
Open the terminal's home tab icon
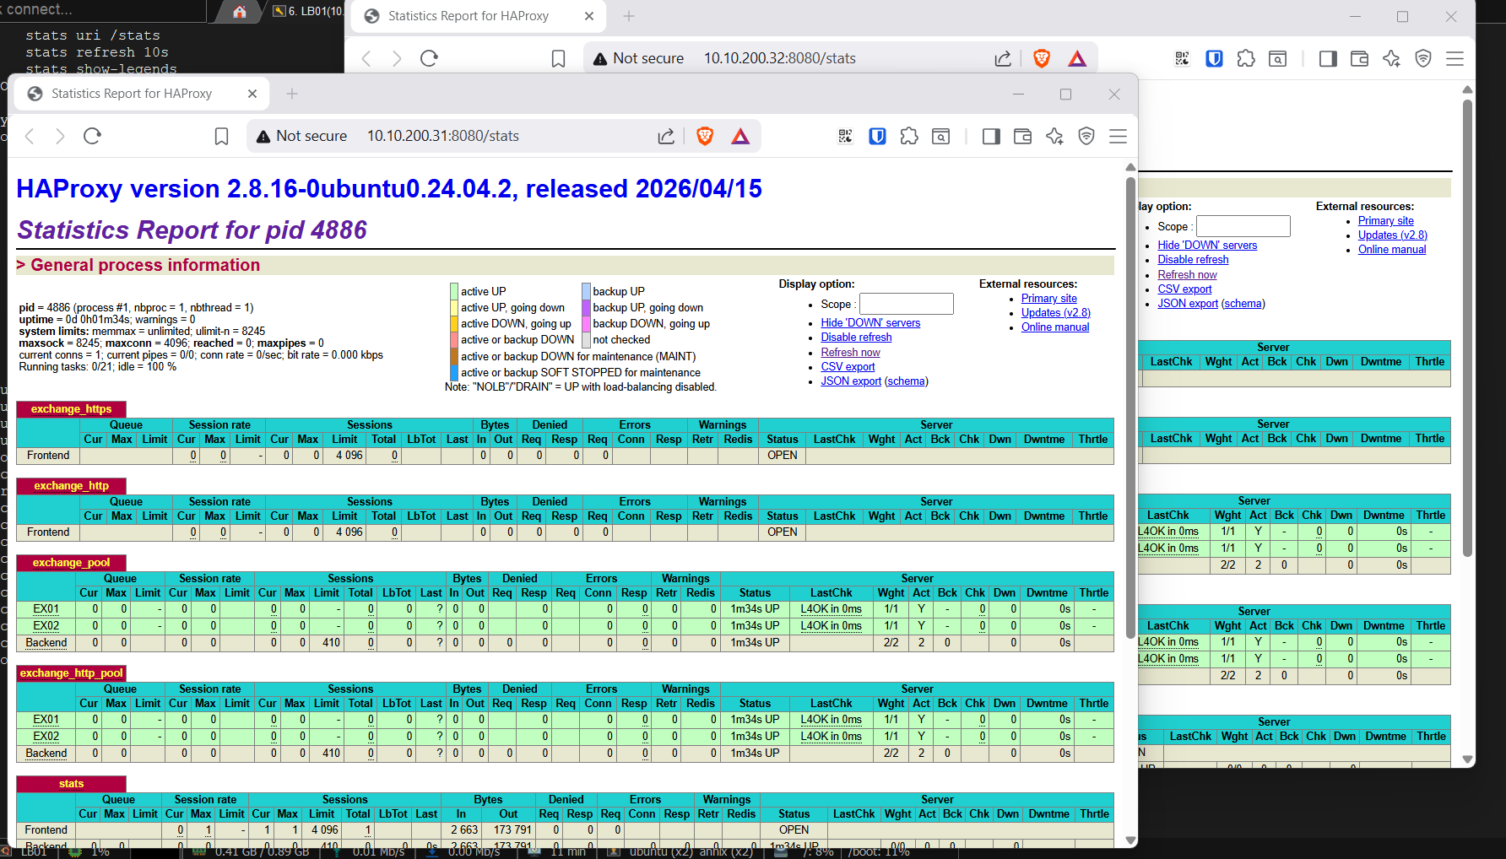[x=240, y=11]
